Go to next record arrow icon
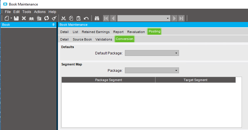 pos(174,18)
